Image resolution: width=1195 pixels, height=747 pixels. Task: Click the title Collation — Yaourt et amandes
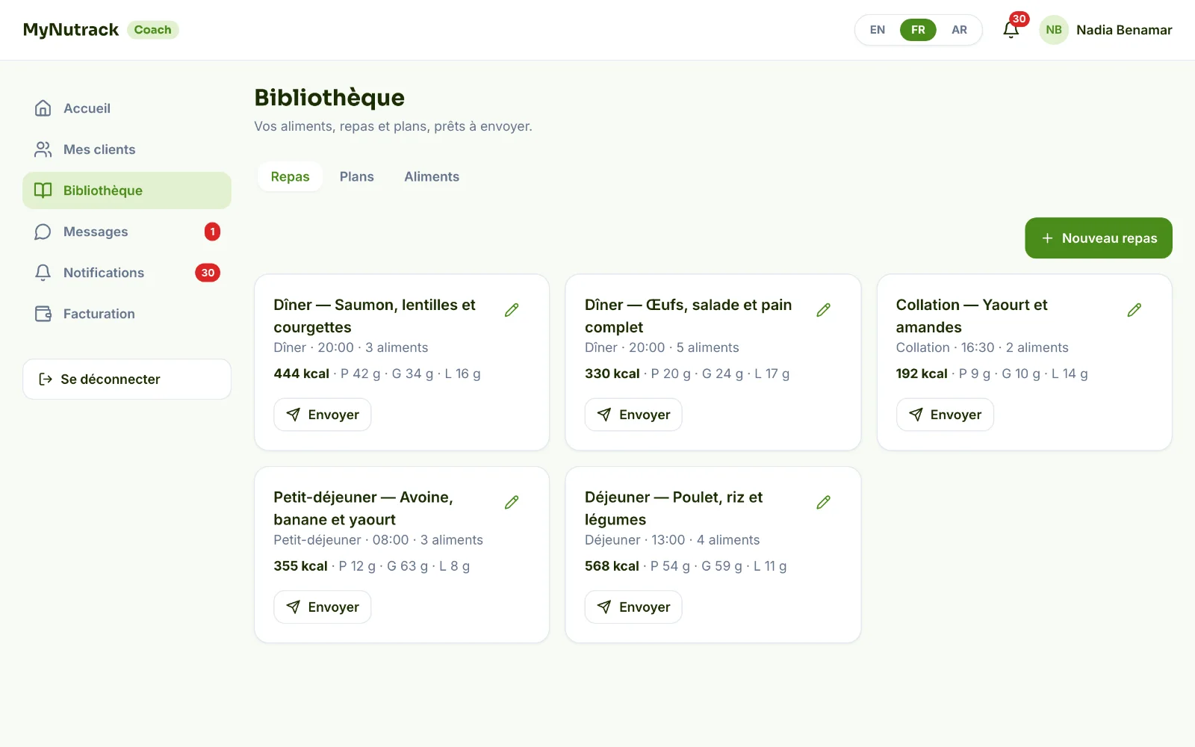click(x=972, y=316)
